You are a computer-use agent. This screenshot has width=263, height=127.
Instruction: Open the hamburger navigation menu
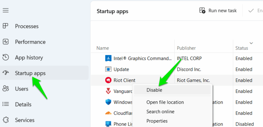[6, 11]
